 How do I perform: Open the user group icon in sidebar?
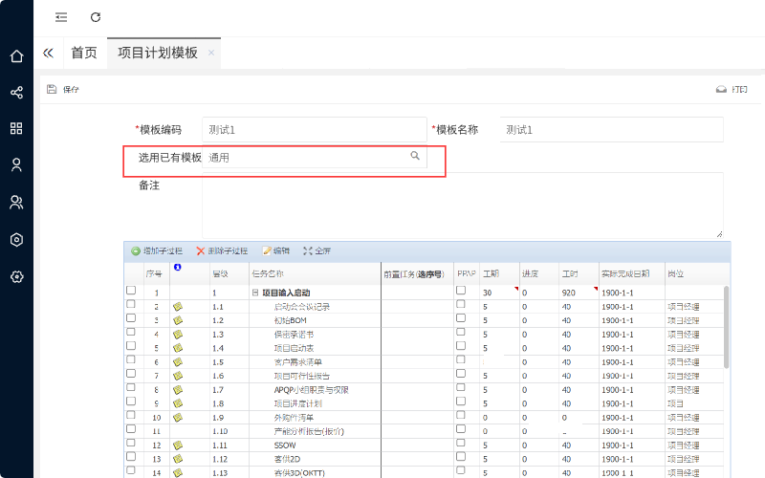(x=16, y=202)
